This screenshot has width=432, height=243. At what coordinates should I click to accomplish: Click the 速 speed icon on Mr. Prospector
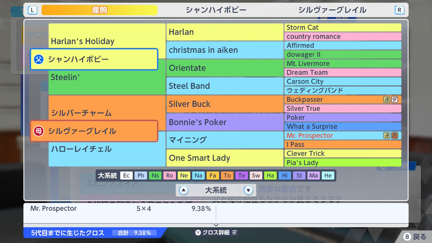click(387, 135)
